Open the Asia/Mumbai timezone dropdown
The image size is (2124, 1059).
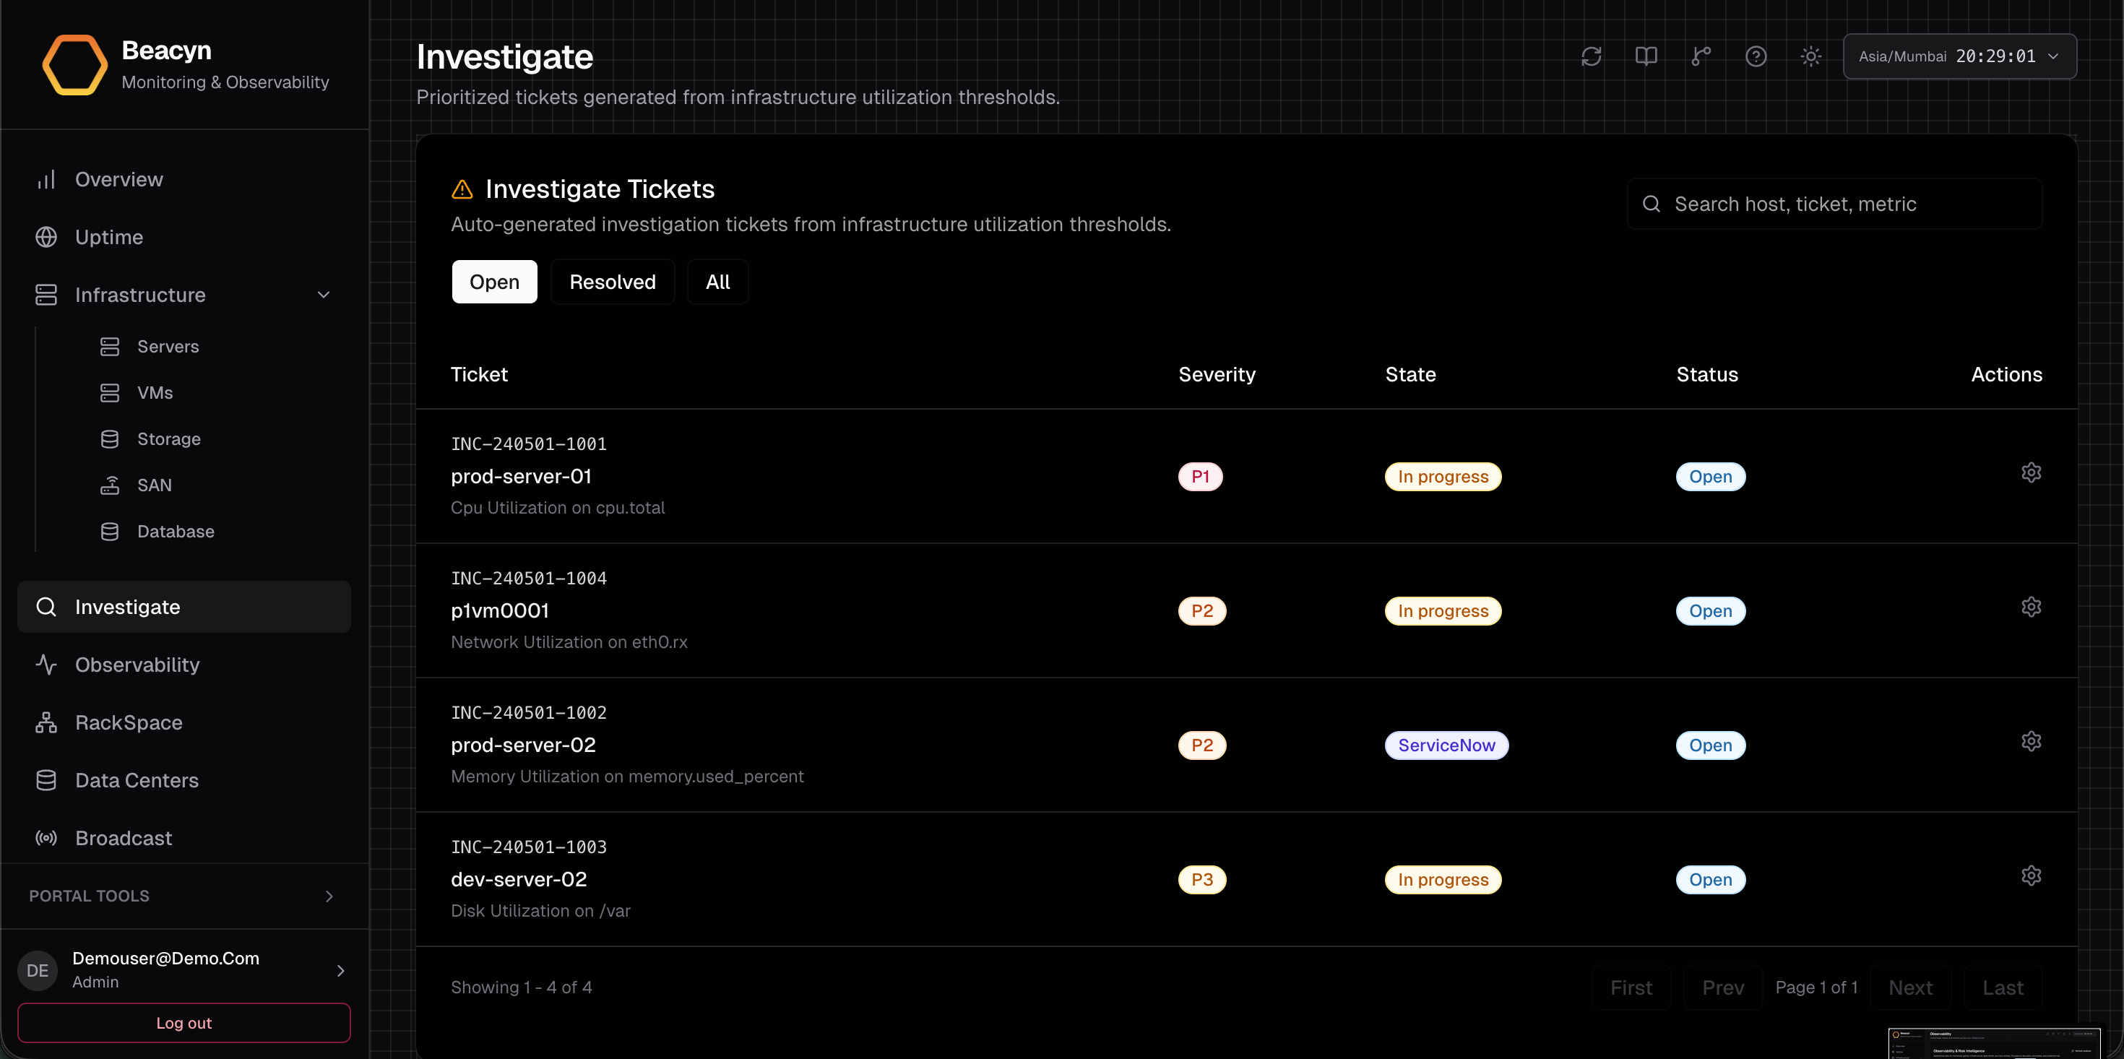click(1959, 56)
